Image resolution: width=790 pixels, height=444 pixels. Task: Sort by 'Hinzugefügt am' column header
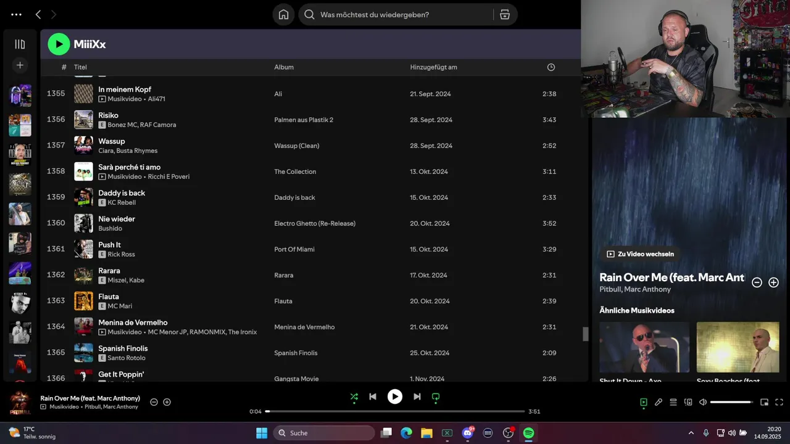click(x=433, y=67)
